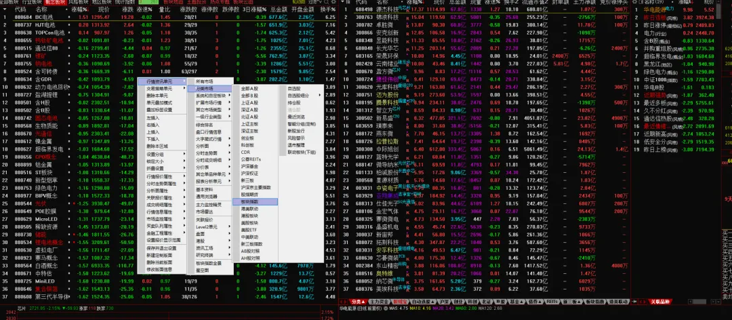Viewport: 732px width, 320px height.
Task: Select the MicroLED row
Action: pyautogui.click(x=168, y=218)
